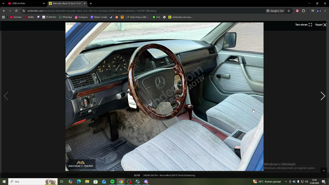Open the Kick bookmark
Image resolution: width=329 pixels, height=185 pixels.
click(x=156, y=17)
